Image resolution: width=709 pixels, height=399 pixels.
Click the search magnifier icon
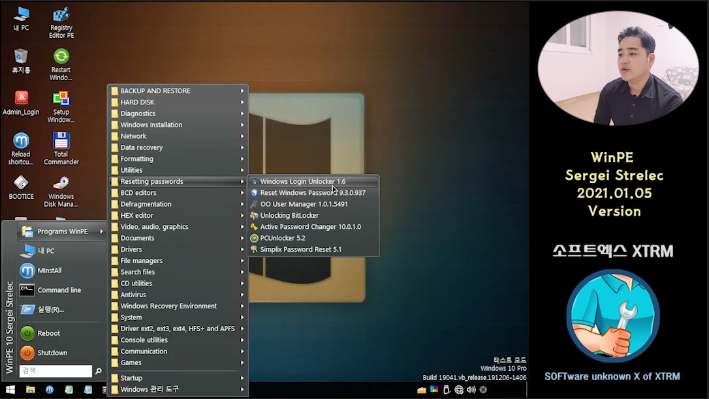point(98,371)
